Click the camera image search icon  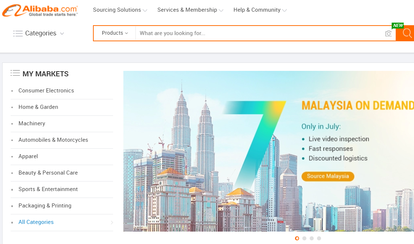(388, 34)
